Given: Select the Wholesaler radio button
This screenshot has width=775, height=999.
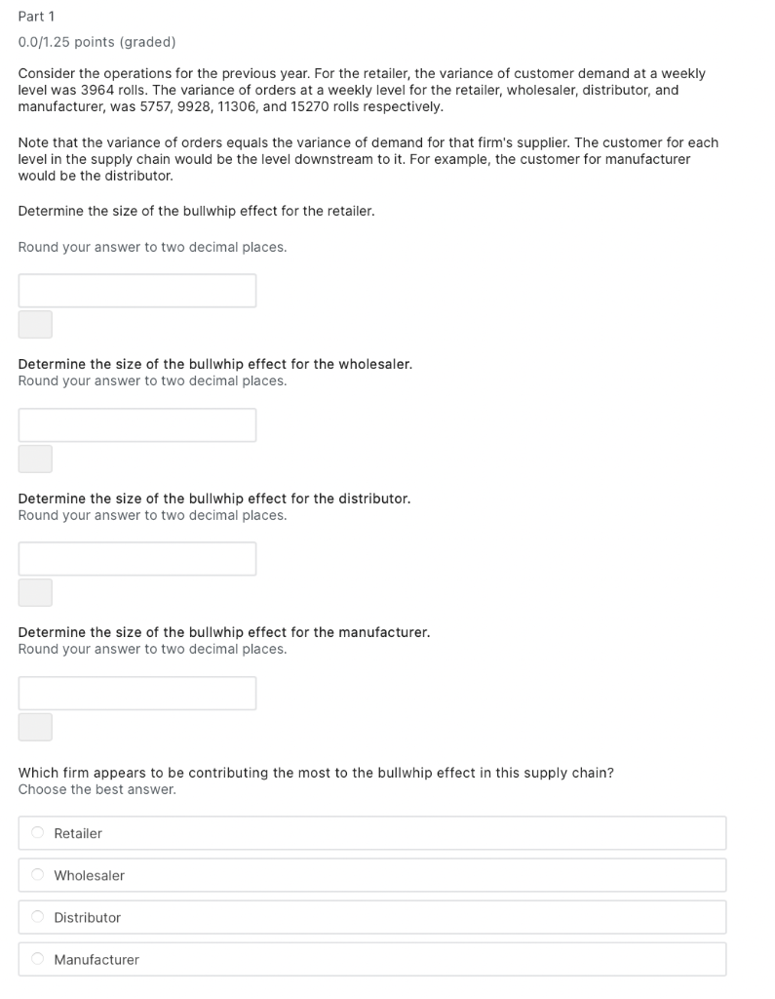Looking at the screenshot, I should pos(38,875).
